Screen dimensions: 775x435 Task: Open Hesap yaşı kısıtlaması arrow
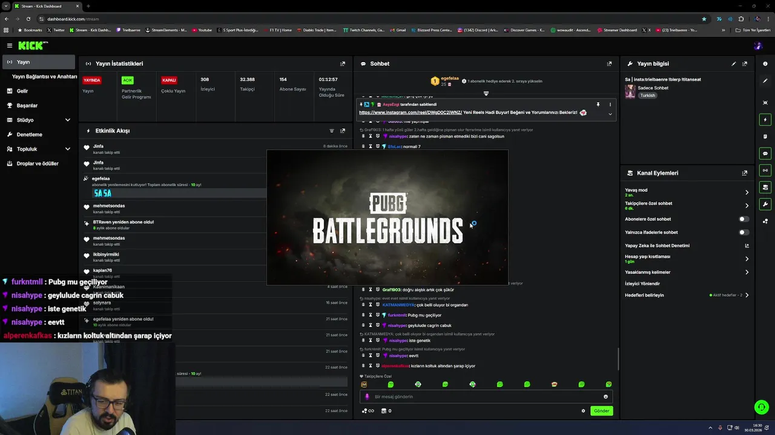(x=747, y=259)
